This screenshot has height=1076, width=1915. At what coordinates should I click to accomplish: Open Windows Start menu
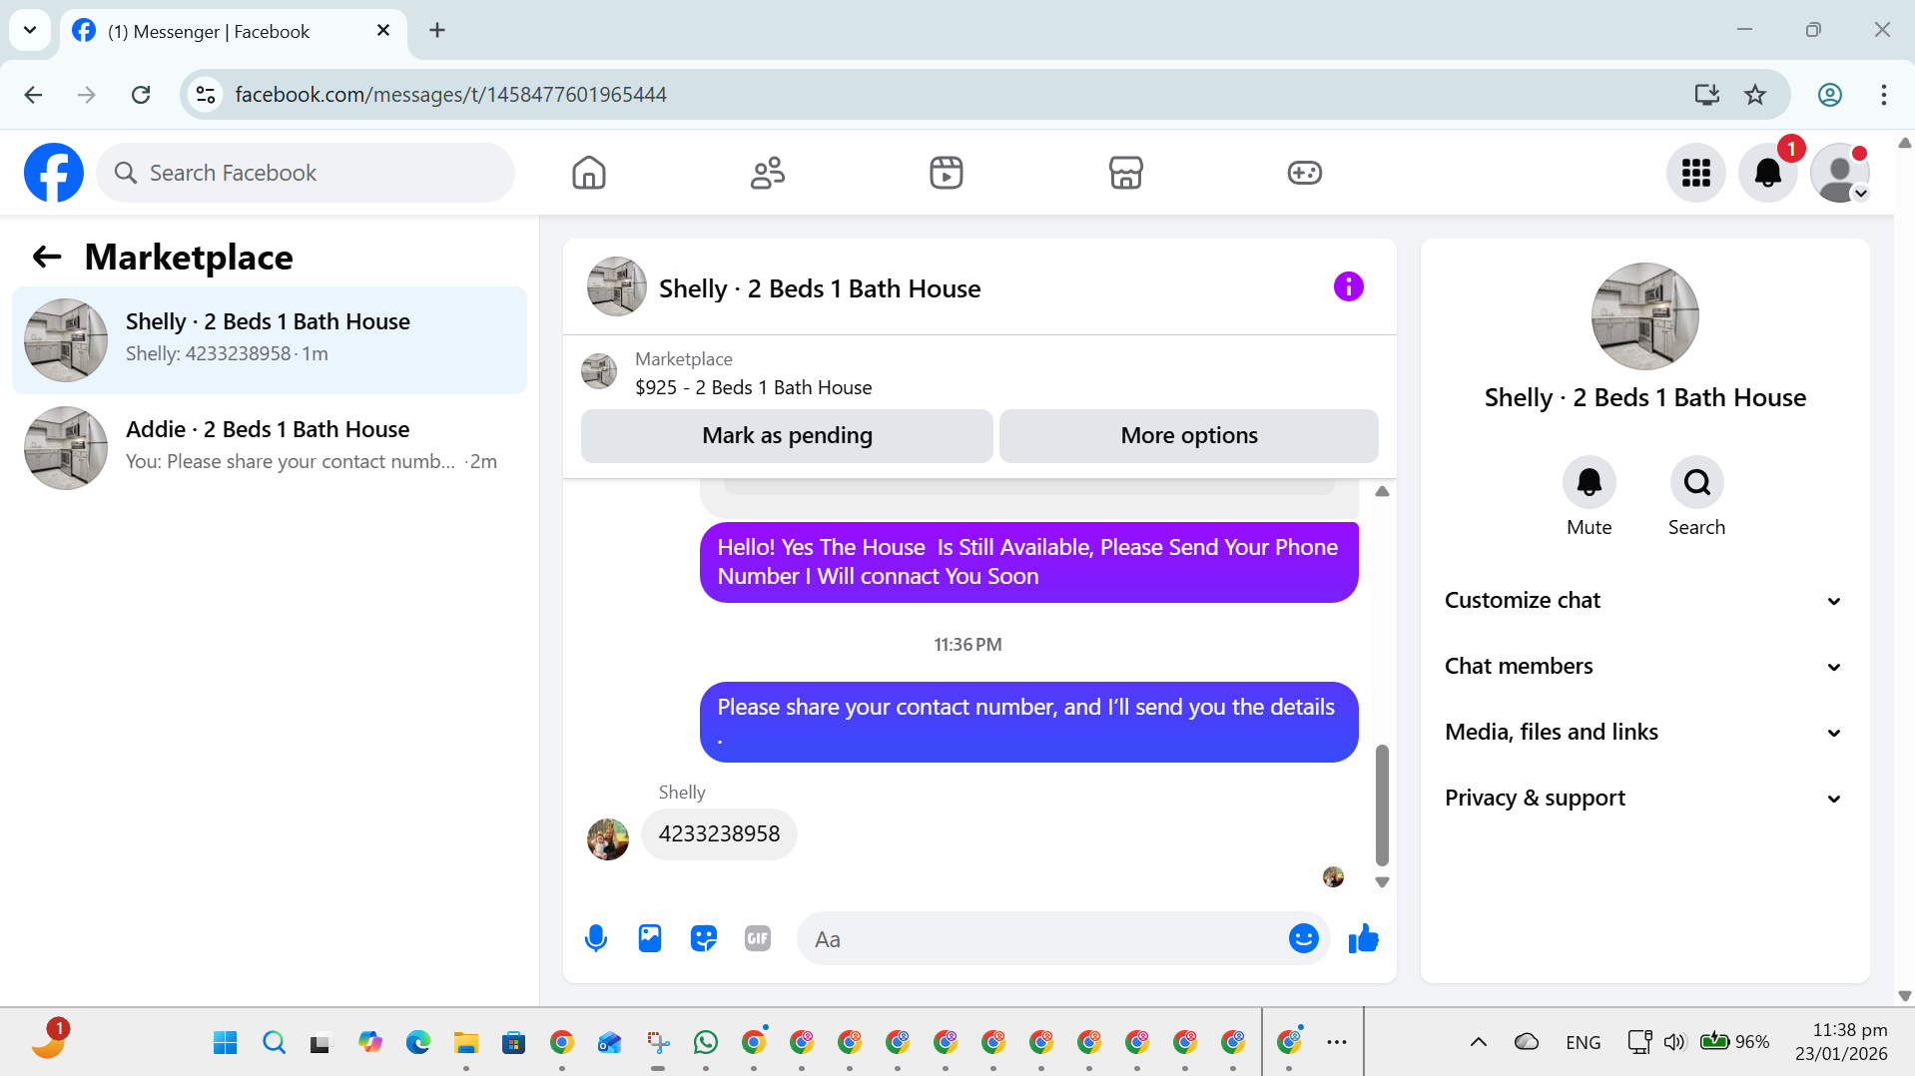(226, 1043)
